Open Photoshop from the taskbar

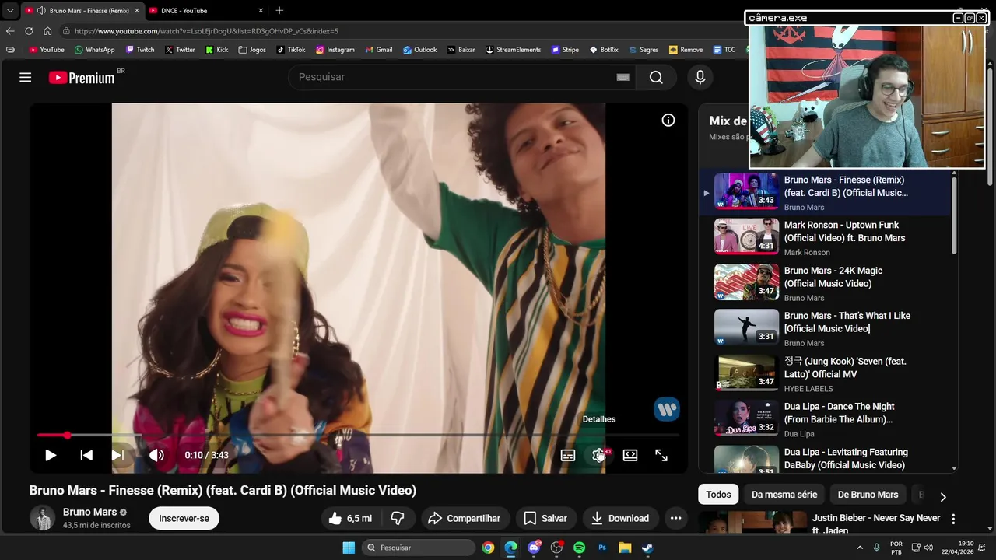(x=602, y=548)
